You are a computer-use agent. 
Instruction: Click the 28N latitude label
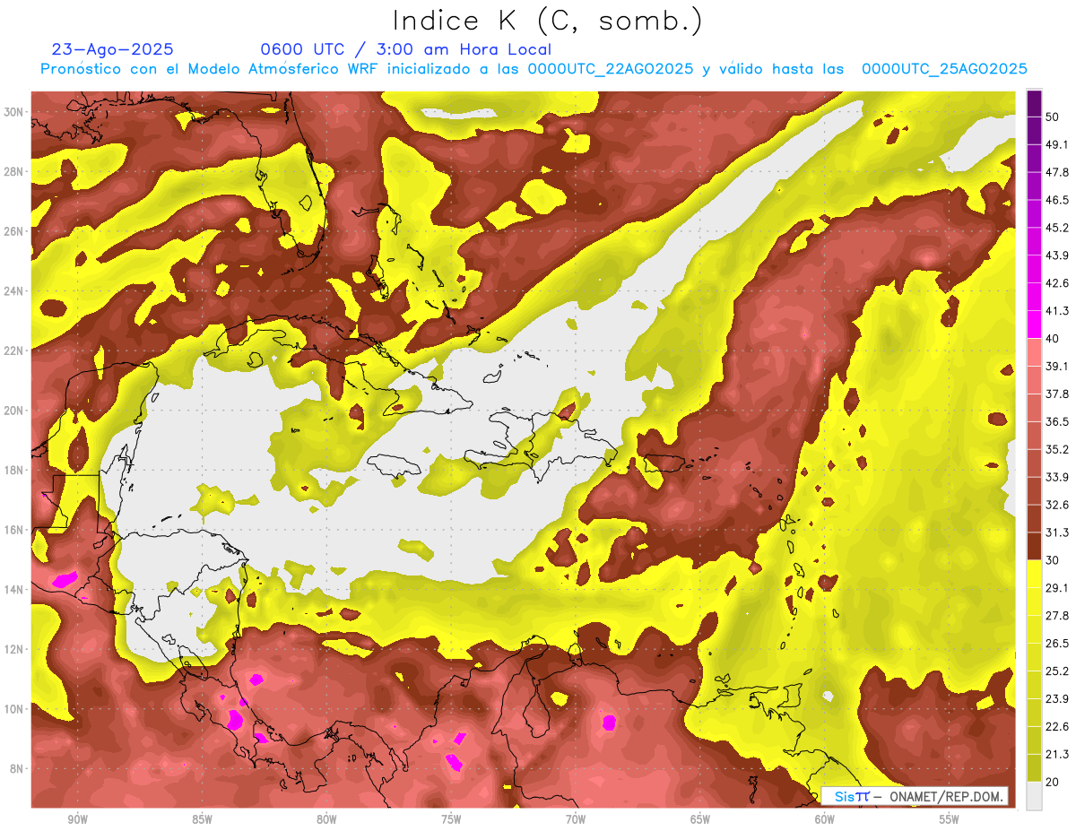pyautogui.click(x=13, y=171)
